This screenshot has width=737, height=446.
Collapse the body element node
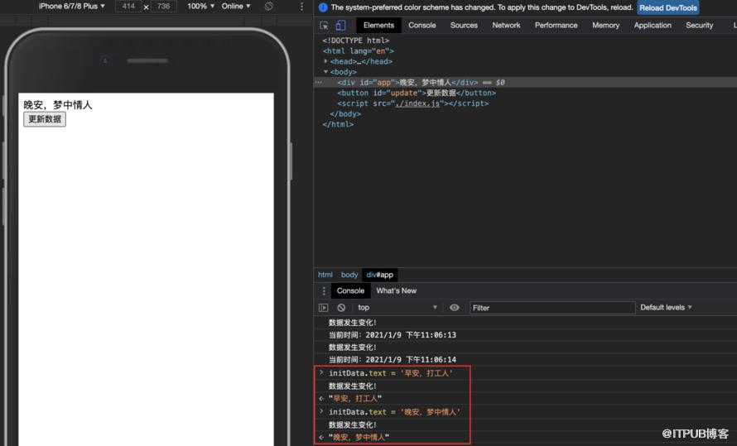(x=325, y=72)
